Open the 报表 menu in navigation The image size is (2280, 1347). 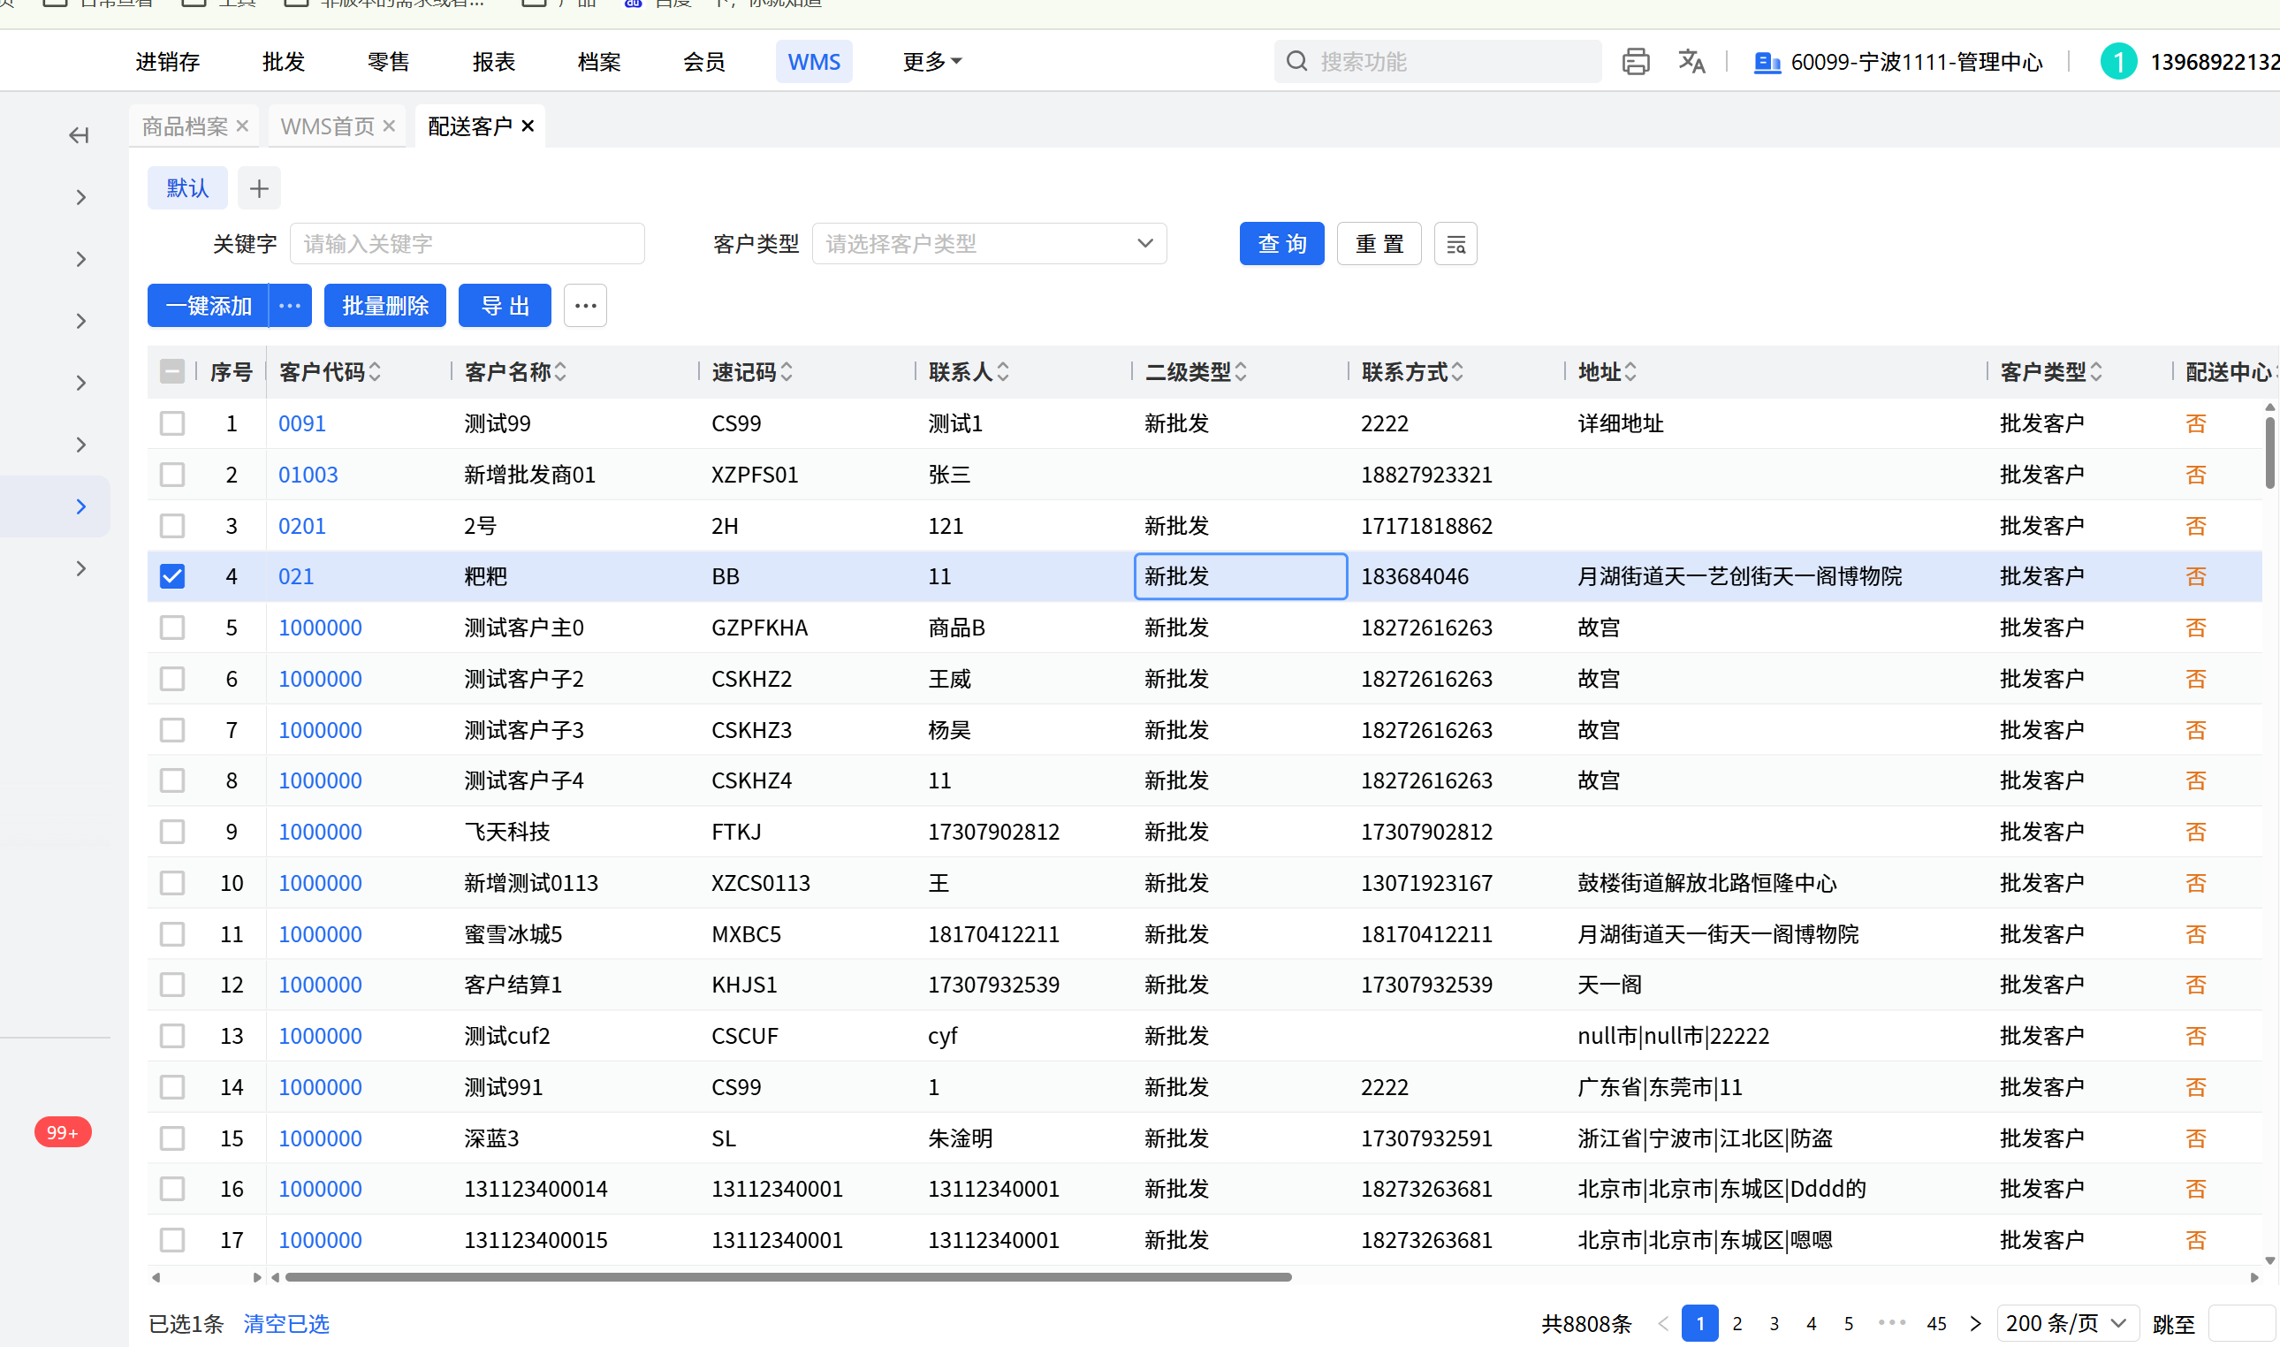(494, 62)
